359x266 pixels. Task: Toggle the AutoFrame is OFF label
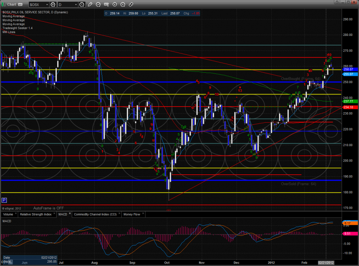tap(48, 208)
